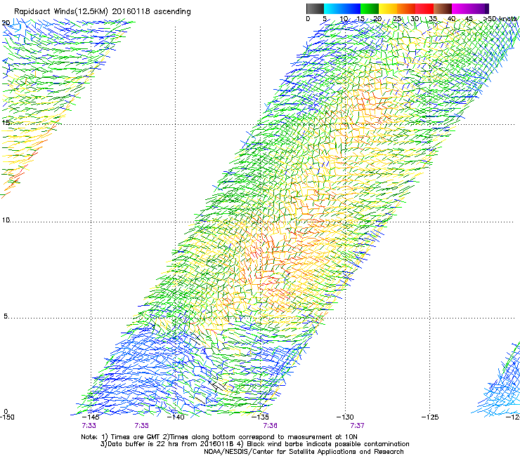Click the longitude label '-140'
This screenshot has width=520, height=456.
(x=176, y=417)
